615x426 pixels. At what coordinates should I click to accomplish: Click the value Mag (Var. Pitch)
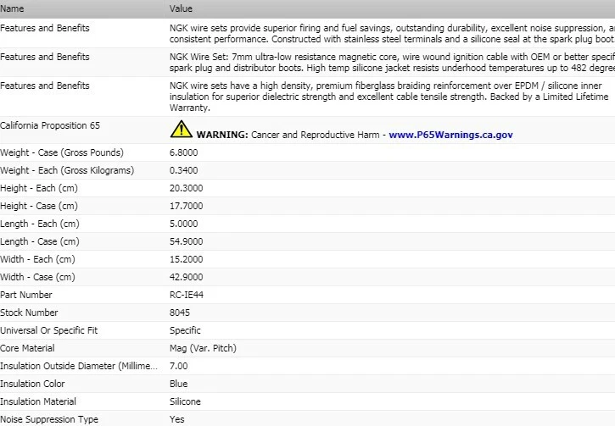tap(203, 348)
